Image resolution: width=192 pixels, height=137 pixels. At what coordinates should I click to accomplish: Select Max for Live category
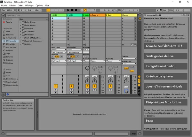tap(11, 47)
